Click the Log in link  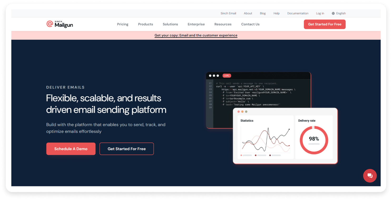pos(320,13)
